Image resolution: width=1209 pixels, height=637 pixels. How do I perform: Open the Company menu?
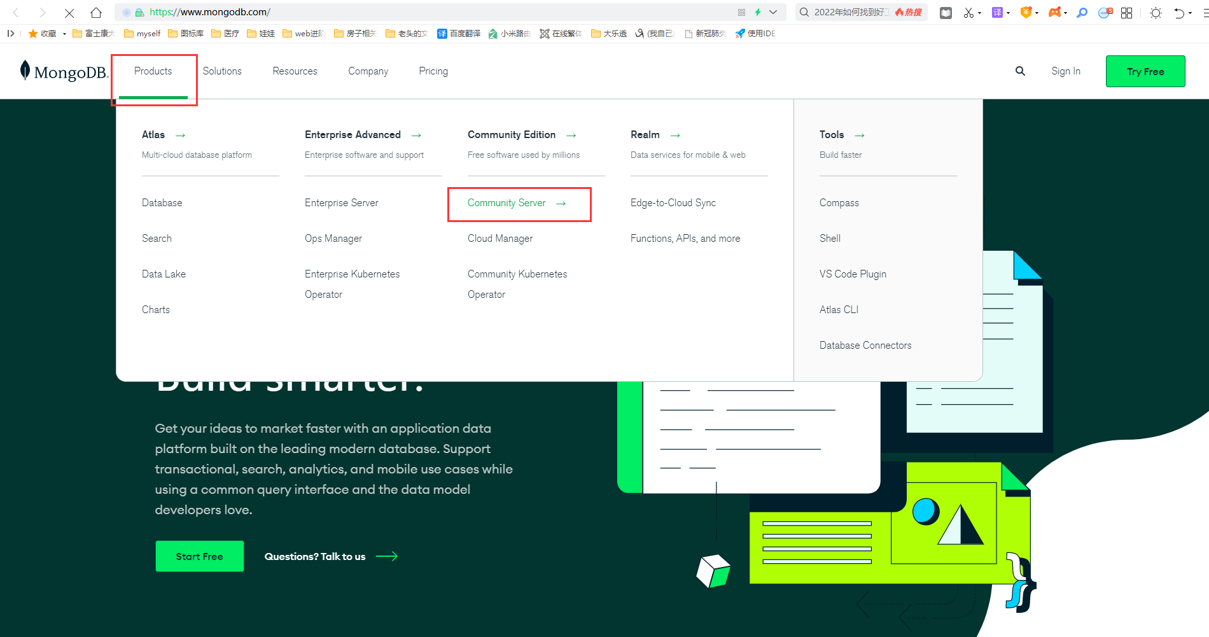[368, 71]
